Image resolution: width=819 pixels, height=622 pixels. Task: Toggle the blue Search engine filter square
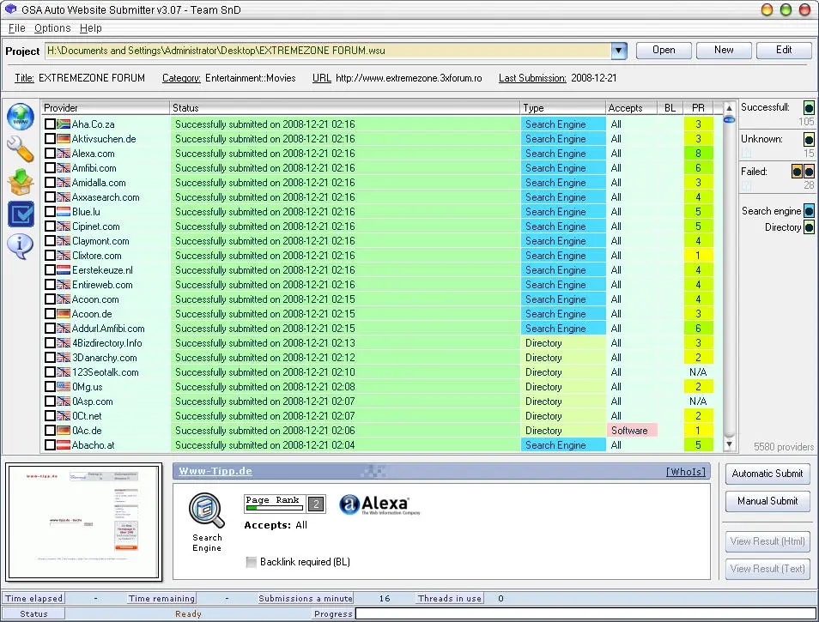(x=809, y=211)
